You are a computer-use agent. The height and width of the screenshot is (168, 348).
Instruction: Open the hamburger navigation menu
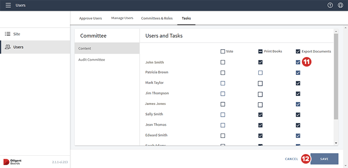[x=8, y=5]
